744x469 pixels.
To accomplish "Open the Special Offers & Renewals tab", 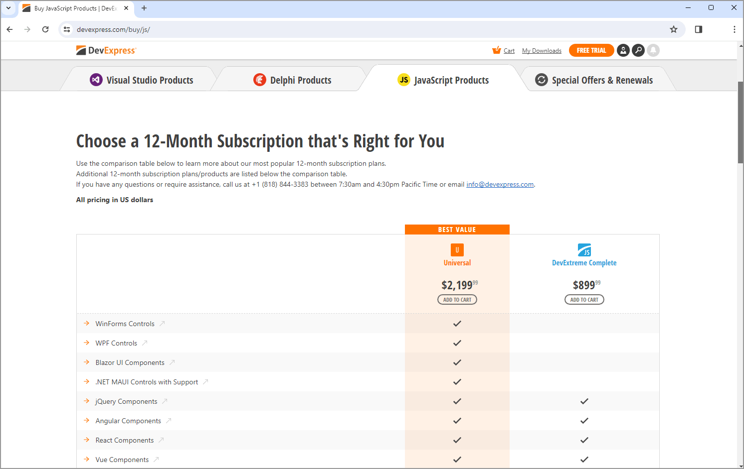I will 594,80.
